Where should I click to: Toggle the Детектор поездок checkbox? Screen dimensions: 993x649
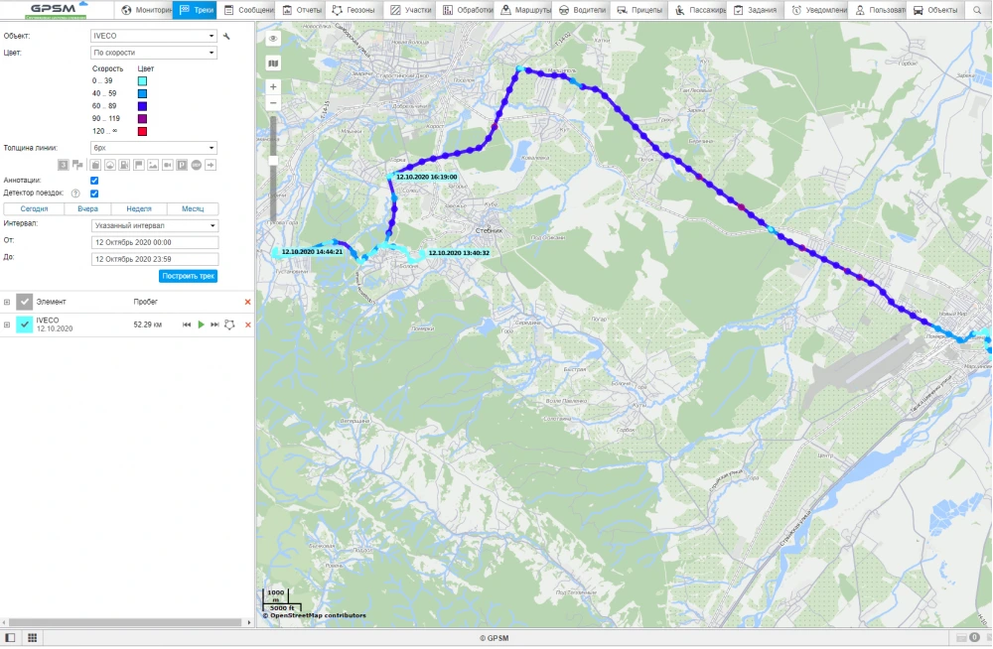click(x=94, y=194)
